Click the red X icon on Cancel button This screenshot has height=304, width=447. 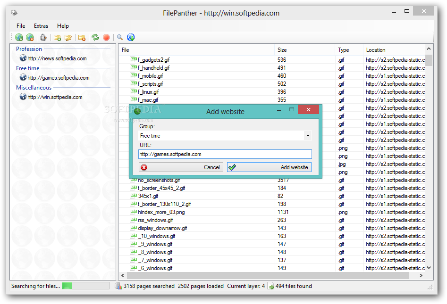click(144, 167)
